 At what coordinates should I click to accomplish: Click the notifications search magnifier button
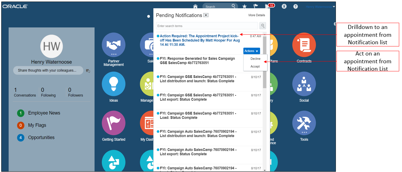pyautogui.click(x=263, y=26)
